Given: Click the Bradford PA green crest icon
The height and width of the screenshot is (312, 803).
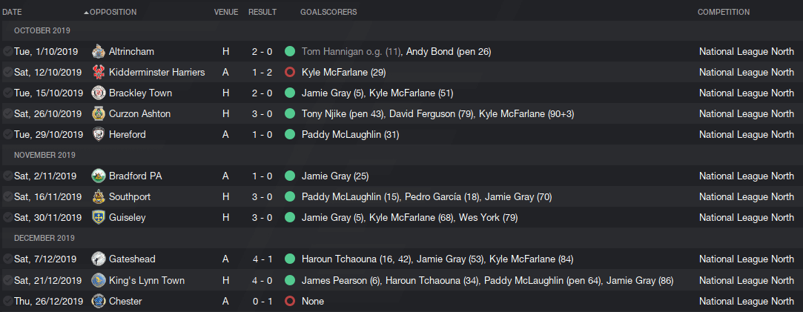Looking at the screenshot, I should click(x=99, y=176).
